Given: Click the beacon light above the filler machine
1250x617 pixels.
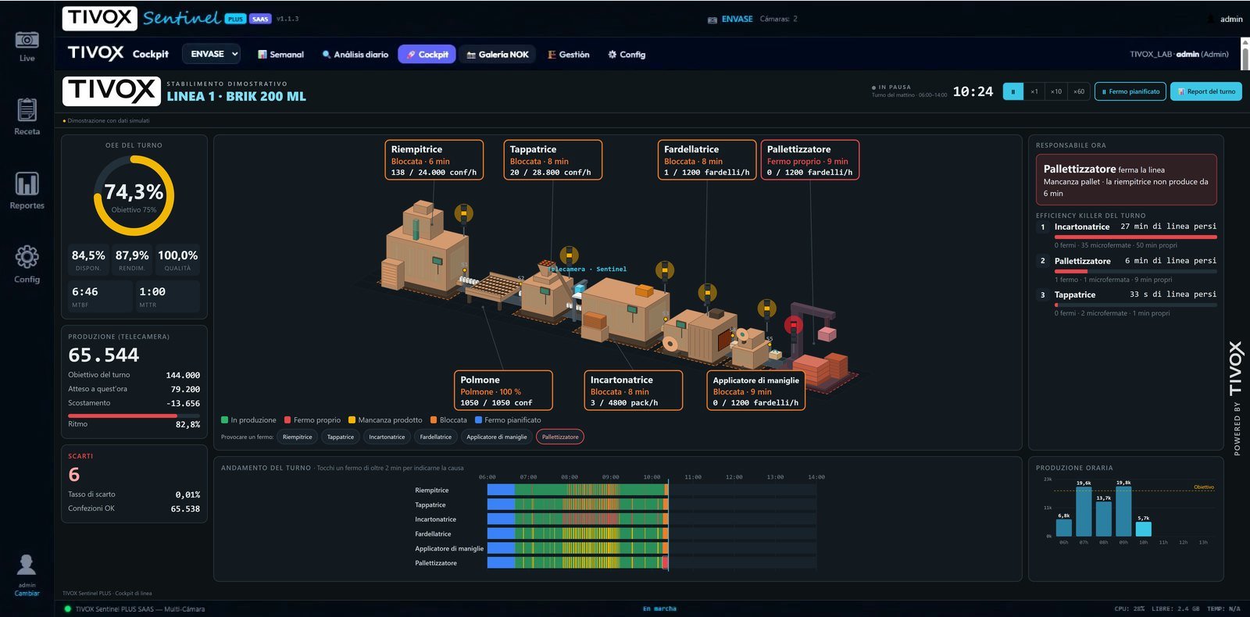Looking at the screenshot, I should click(464, 212).
